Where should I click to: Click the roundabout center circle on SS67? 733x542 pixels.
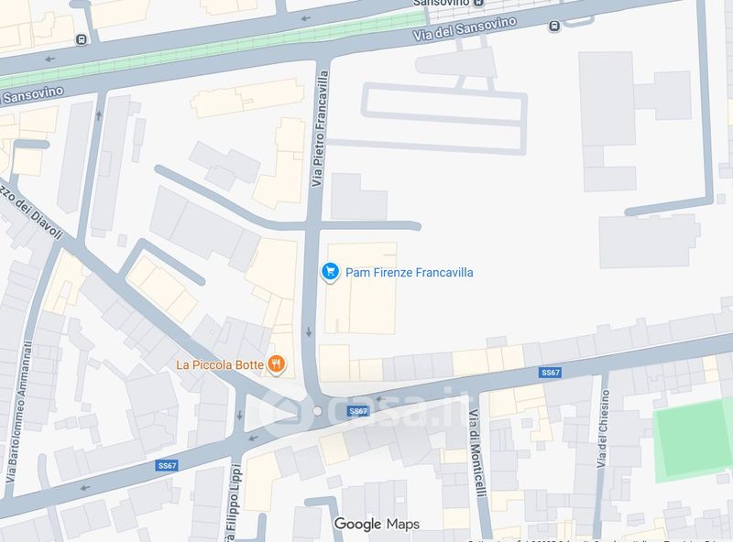click(x=317, y=411)
